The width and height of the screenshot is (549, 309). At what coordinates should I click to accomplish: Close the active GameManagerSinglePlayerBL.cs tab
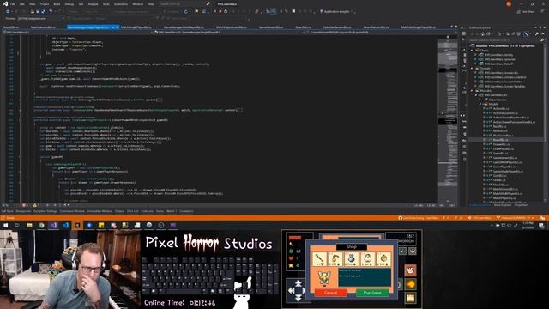click(x=118, y=27)
